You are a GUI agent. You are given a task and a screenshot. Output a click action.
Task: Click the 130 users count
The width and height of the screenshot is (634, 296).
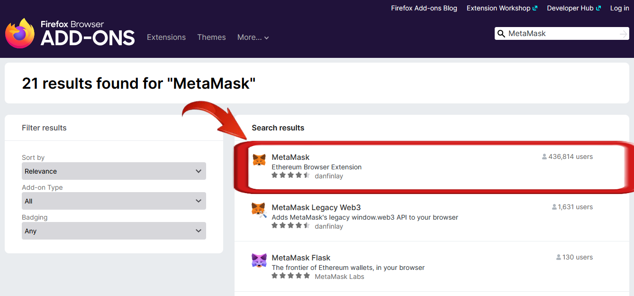[578, 257]
